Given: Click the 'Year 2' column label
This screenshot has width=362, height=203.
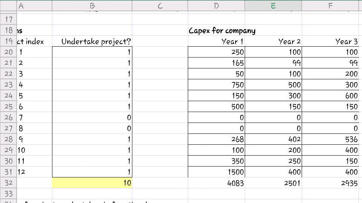Looking at the screenshot, I should [273, 41].
